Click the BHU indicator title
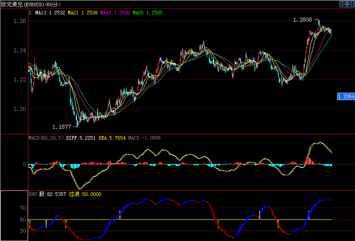This screenshot has height=241, width=355. click(x=33, y=194)
